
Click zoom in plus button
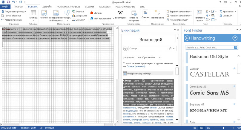pyautogui.click(x=234, y=128)
